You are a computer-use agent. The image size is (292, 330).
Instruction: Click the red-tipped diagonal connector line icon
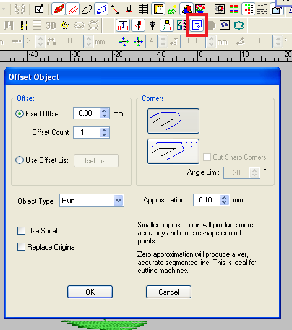(x=115, y=9)
